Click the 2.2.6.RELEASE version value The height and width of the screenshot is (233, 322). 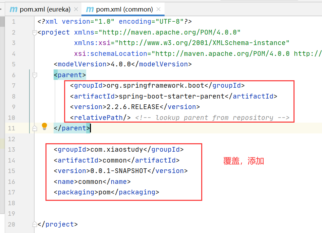[x=133, y=107]
